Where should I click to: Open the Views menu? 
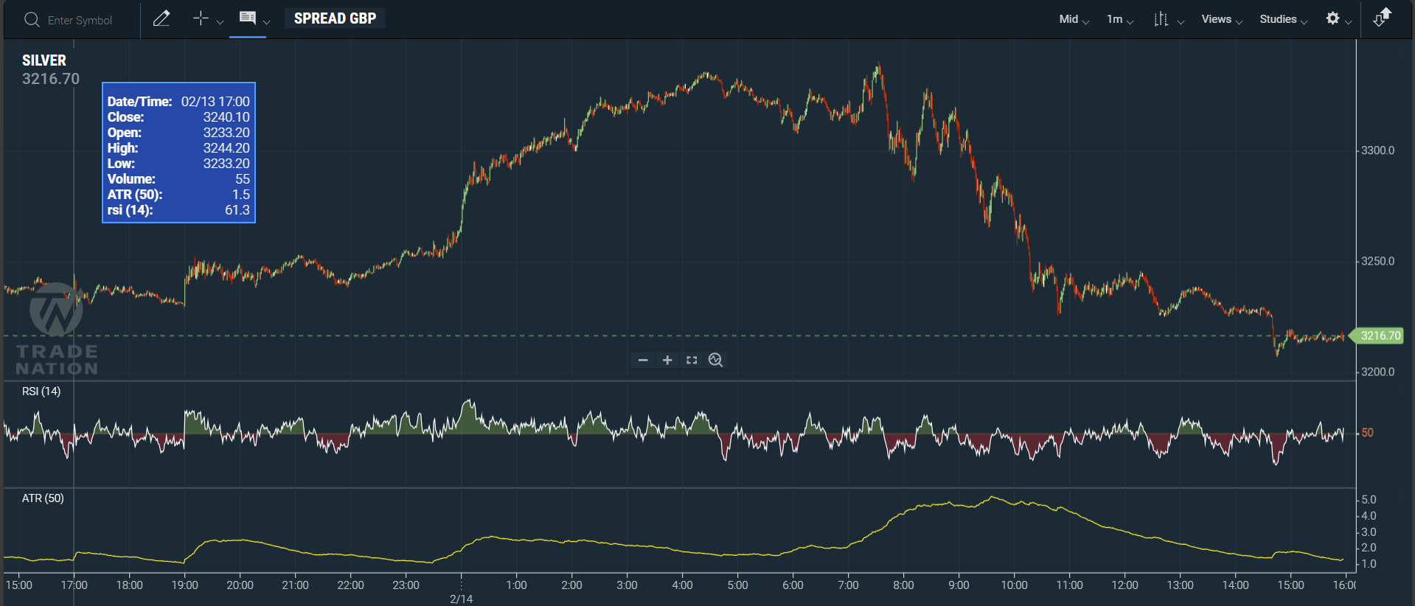(1222, 19)
